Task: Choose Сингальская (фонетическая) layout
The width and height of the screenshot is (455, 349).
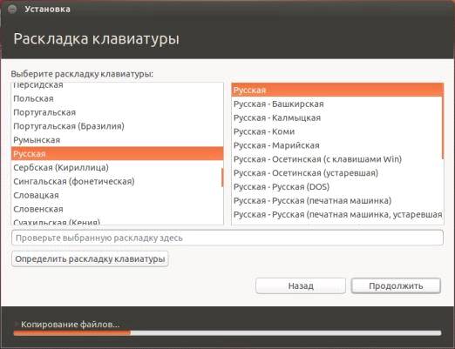Action: tap(117, 181)
